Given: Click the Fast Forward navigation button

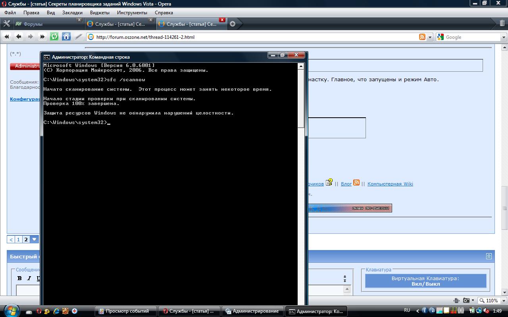Looking at the screenshot, I should tap(42, 37).
